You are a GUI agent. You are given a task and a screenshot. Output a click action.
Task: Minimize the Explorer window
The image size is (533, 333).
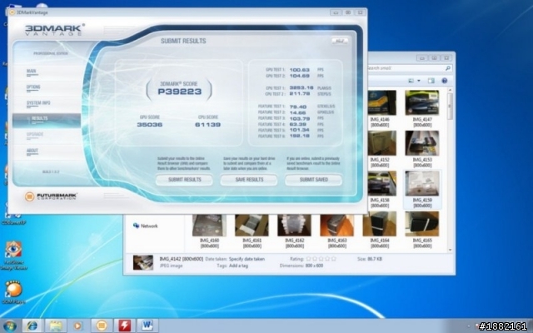422,58
